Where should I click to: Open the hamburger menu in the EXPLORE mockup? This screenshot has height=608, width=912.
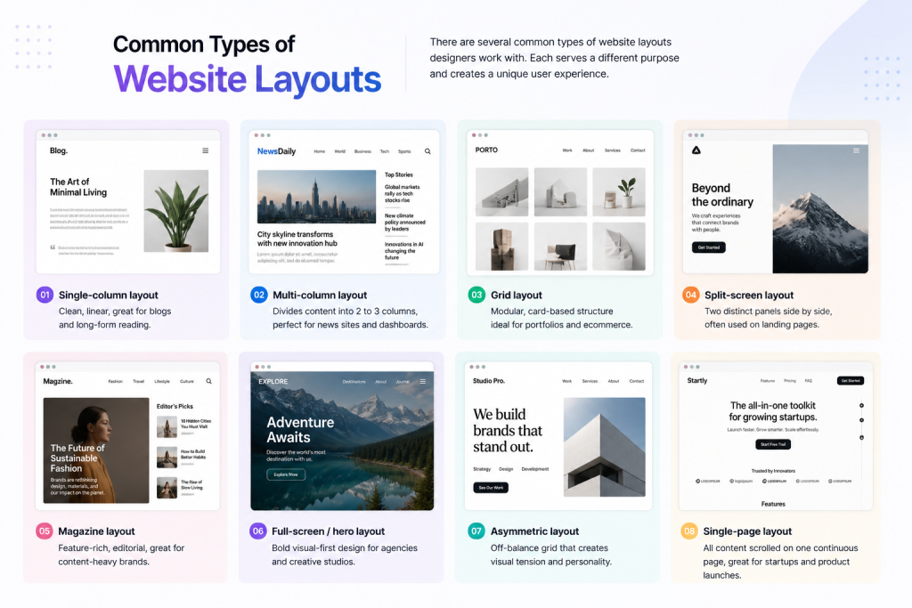pyautogui.click(x=423, y=382)
